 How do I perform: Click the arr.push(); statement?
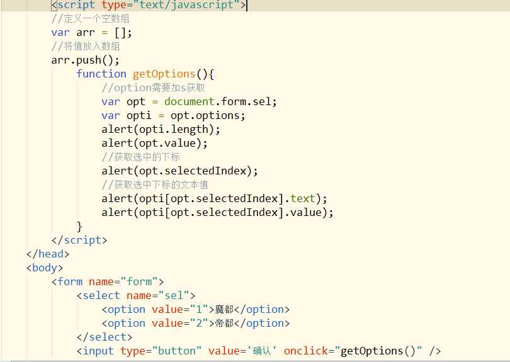[85, 60]
